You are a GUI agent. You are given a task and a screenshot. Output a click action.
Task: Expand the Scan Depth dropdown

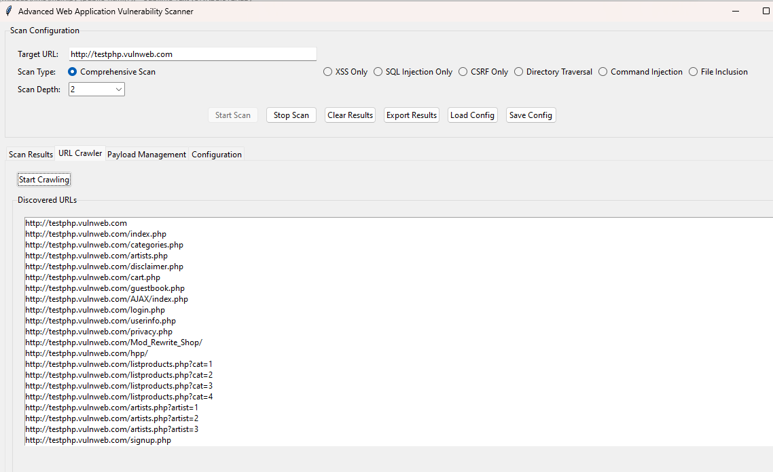click(x=118, y=90)
